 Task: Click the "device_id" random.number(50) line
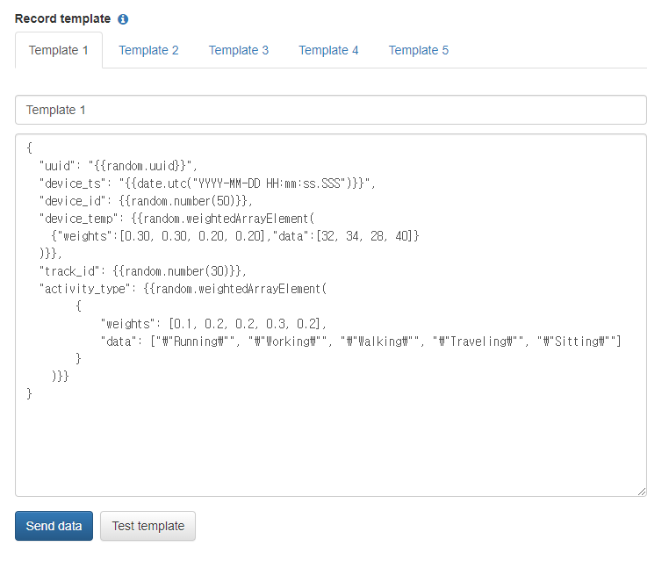click(146, 201)
